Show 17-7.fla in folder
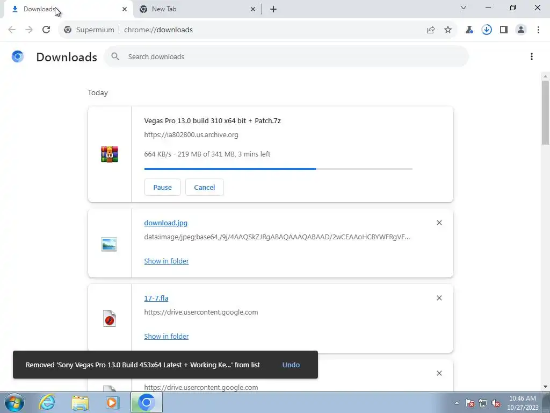Image resolution: width=550 pixels, height=413 pixels. [167, 336]
